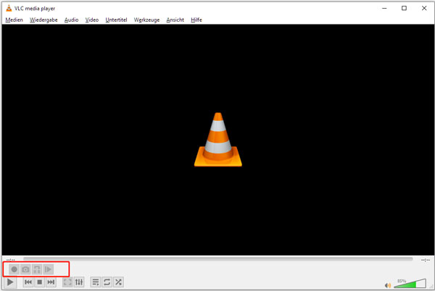Show the playlist view

pyautogui.click(x=95, y=282)
